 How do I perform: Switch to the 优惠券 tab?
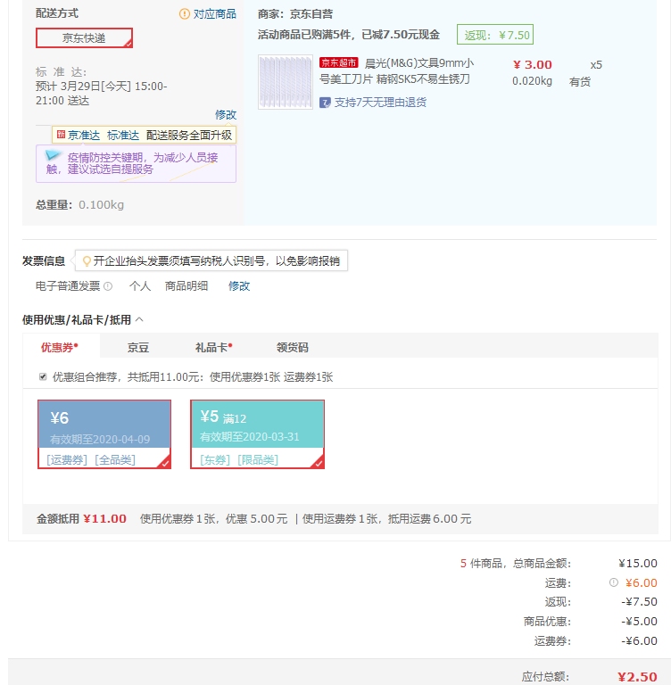click(60, 347)
